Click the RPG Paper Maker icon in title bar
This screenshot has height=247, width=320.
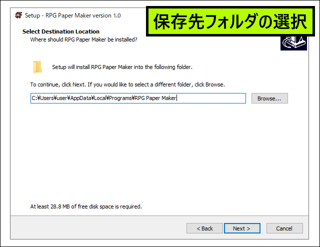click(x=18, y=15)
